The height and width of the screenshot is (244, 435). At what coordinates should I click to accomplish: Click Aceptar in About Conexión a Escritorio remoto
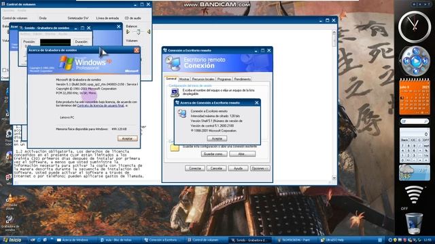[x=217, y=138]
